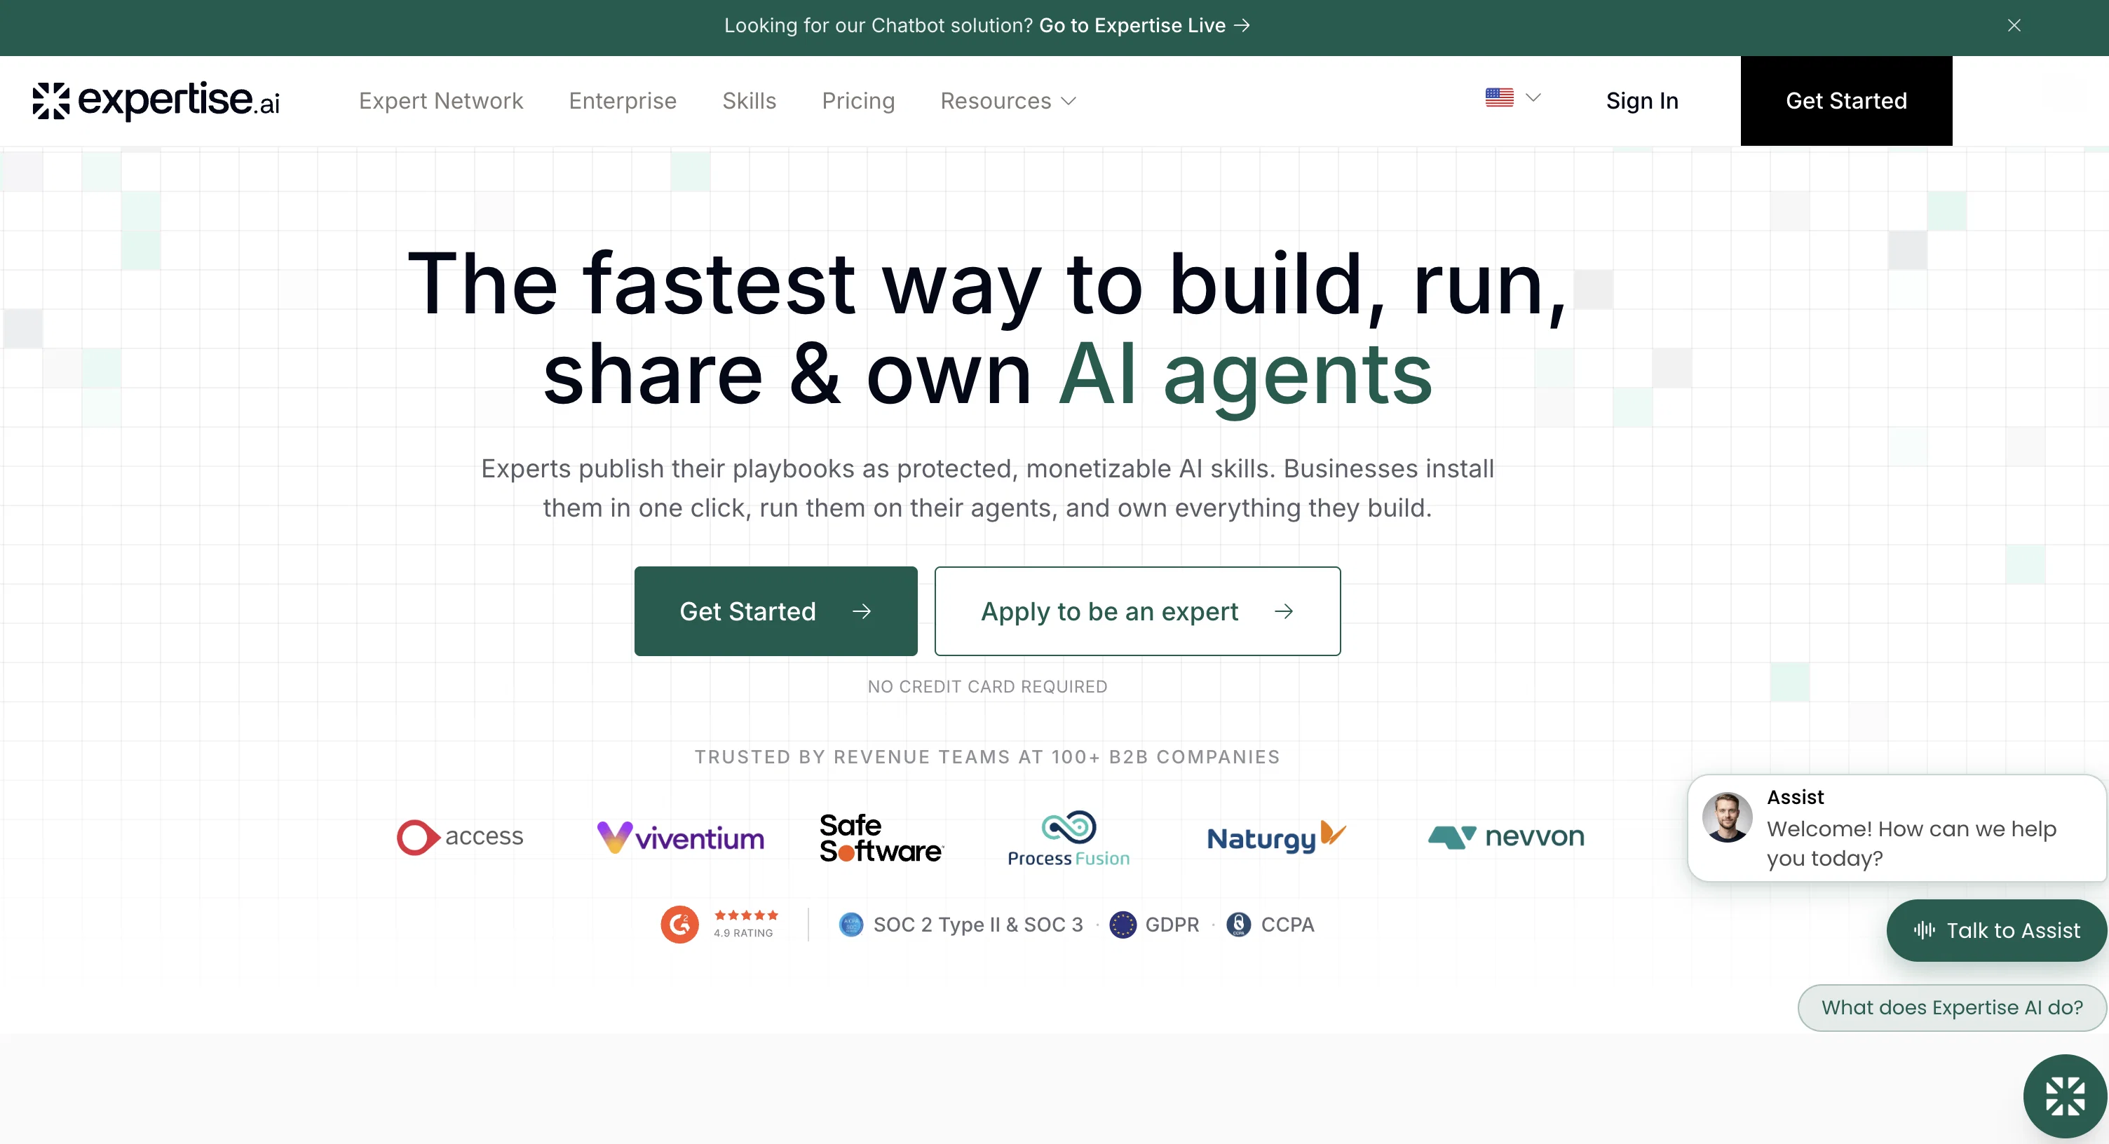
Task: Click the Naturgy logo
Action: [x=1276, y=837]
